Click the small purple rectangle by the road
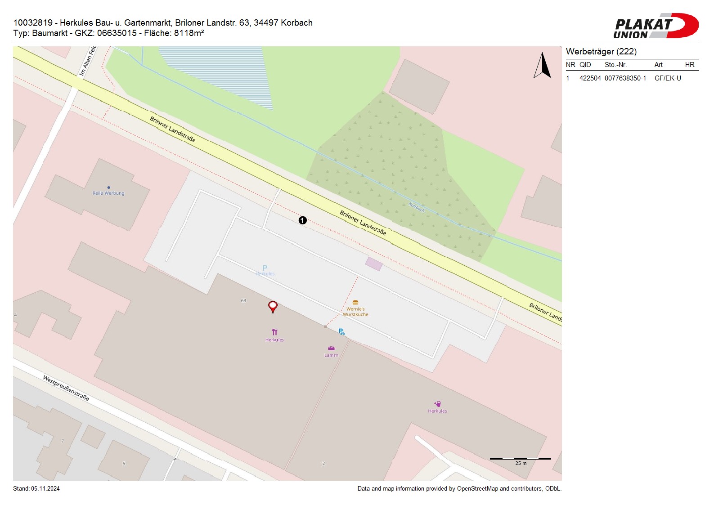 [374, 264]
